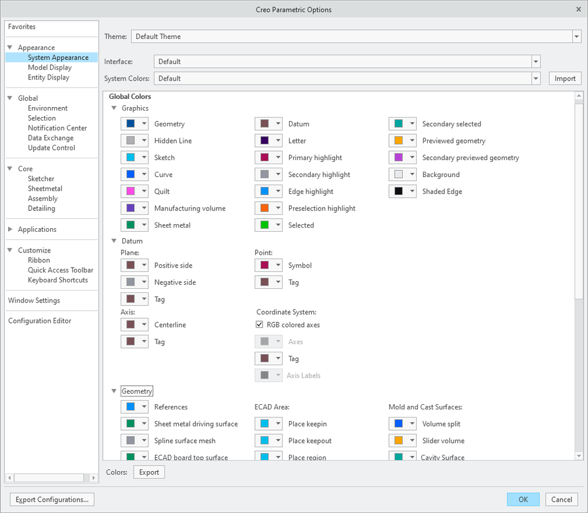The width and height of the screenshot is (588, 513).
Task: Click the Geometry color swatch button
Action: tap(130, 124)
